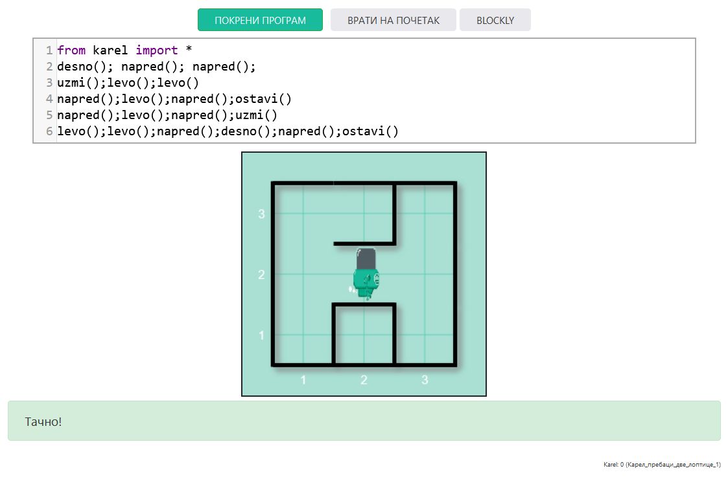The height and width of the screenshot is (477, 728).
Task: Click the Karel robot on the grid
Action: pyautogui.click(x=364, y=275)
